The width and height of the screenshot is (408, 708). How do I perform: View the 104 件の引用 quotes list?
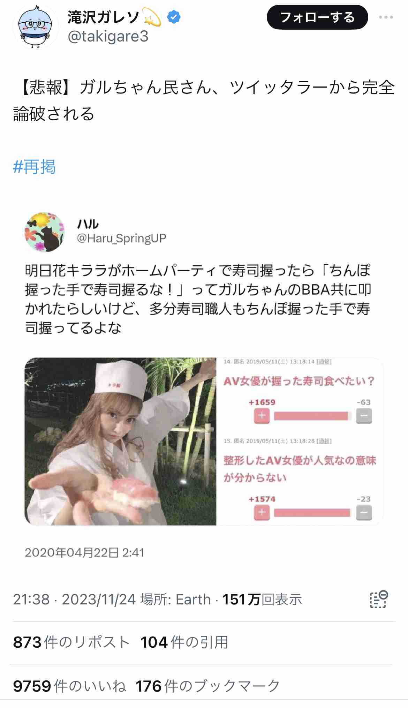(x=184, y=642)
